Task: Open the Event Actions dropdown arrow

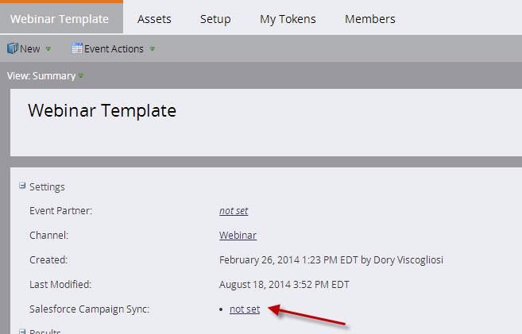Action: tap(152, 49)
